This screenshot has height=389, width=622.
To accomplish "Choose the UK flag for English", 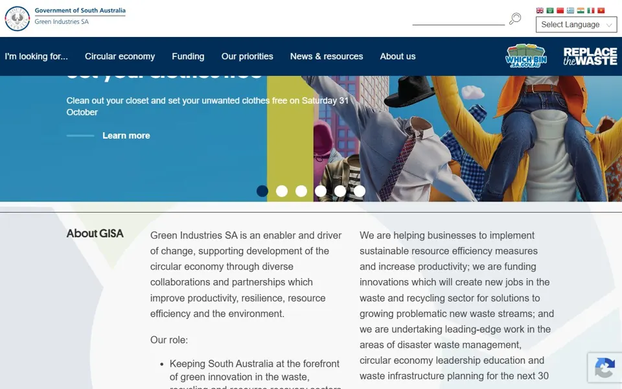I will pos(540,11).
